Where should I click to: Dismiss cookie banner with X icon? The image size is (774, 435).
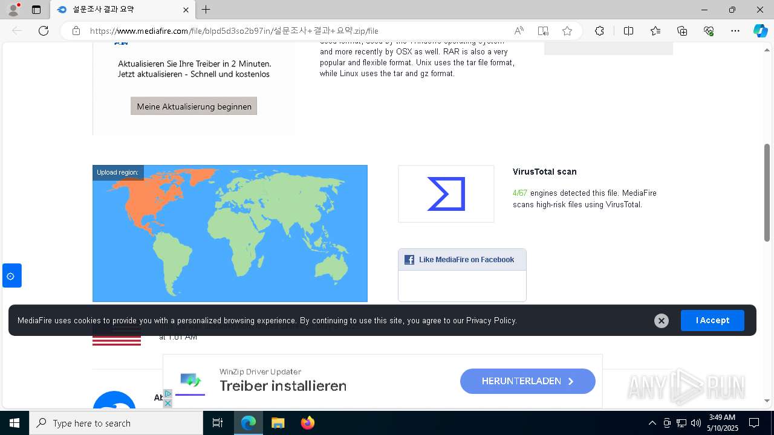tap(662, 321)
